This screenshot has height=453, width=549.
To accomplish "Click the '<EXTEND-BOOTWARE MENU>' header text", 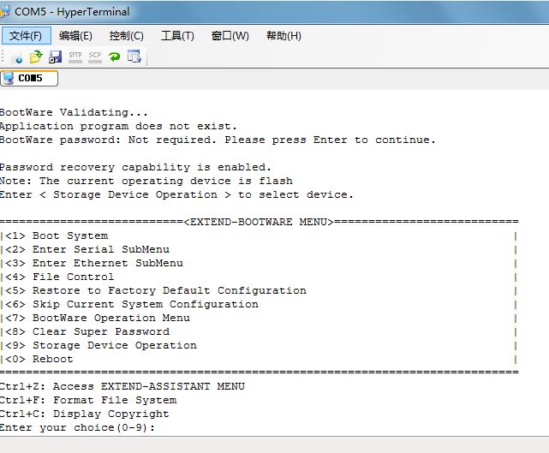I will tap(259, 222).
